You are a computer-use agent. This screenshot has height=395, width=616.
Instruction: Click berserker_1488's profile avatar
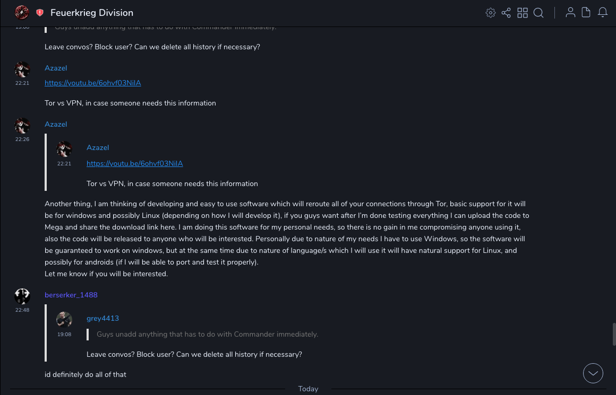22,296
